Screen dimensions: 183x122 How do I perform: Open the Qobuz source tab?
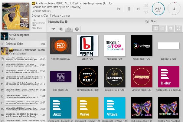[x=61, y=29]
